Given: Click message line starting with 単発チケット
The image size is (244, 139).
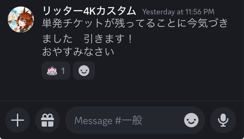Looking at the screenshot, I should (x=135, y=23).
